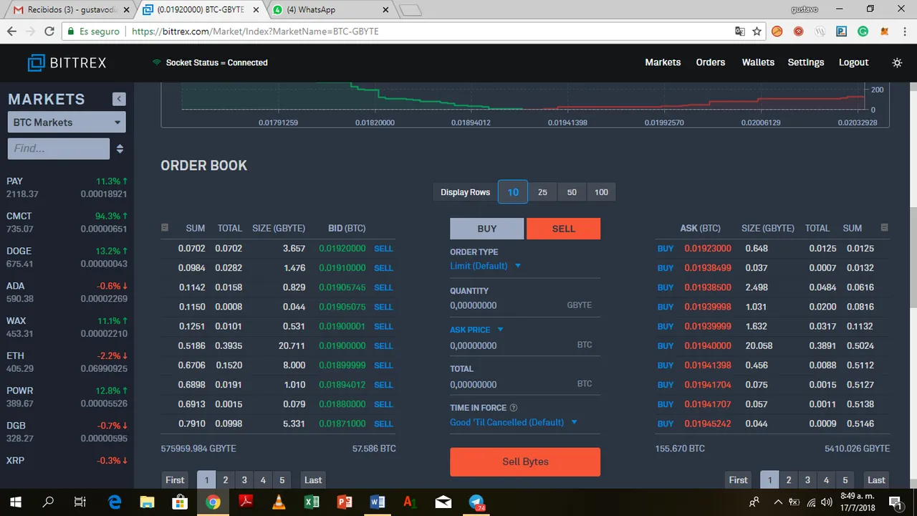Select the PAY market row

click(x=67, y=188)
